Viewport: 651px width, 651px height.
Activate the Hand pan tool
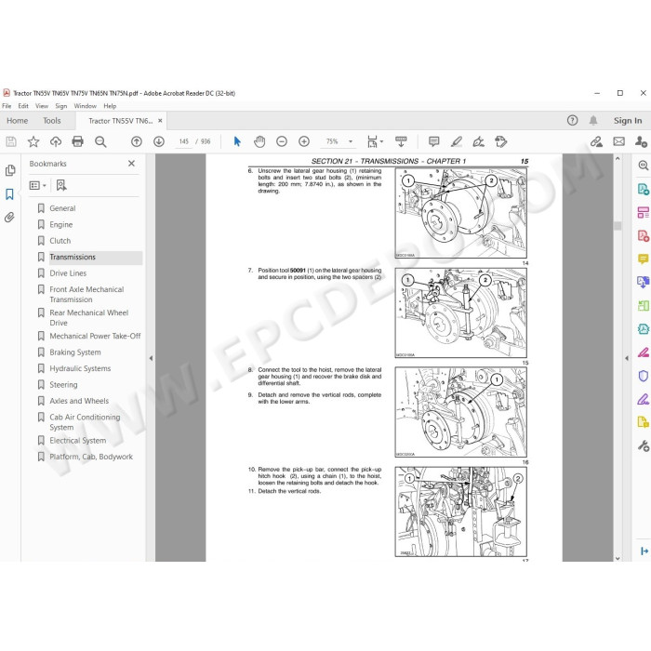point(259,142)
